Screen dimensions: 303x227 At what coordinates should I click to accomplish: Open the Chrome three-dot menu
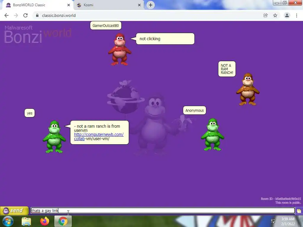296,15
